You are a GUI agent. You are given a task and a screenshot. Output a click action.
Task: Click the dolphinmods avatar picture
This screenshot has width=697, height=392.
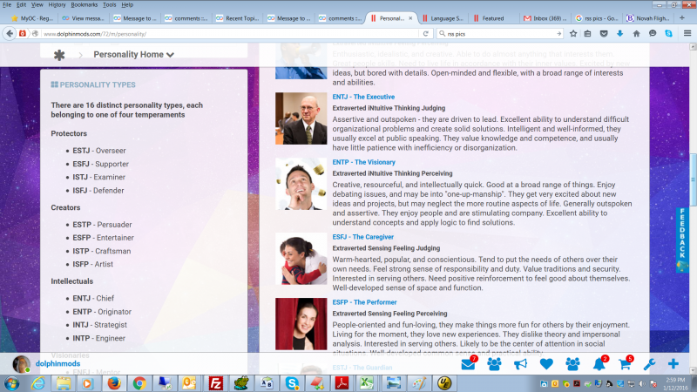click(21, 364)
